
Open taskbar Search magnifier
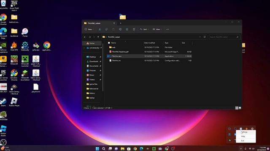(104, 148)
